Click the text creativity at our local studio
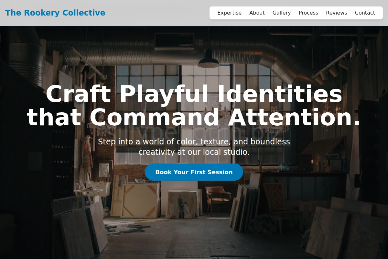 194,152
